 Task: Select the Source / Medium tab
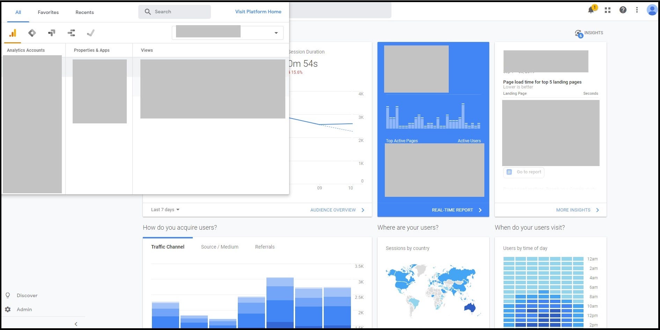click(220, 247)
